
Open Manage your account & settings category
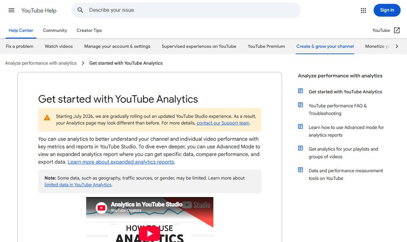(117, 46)
